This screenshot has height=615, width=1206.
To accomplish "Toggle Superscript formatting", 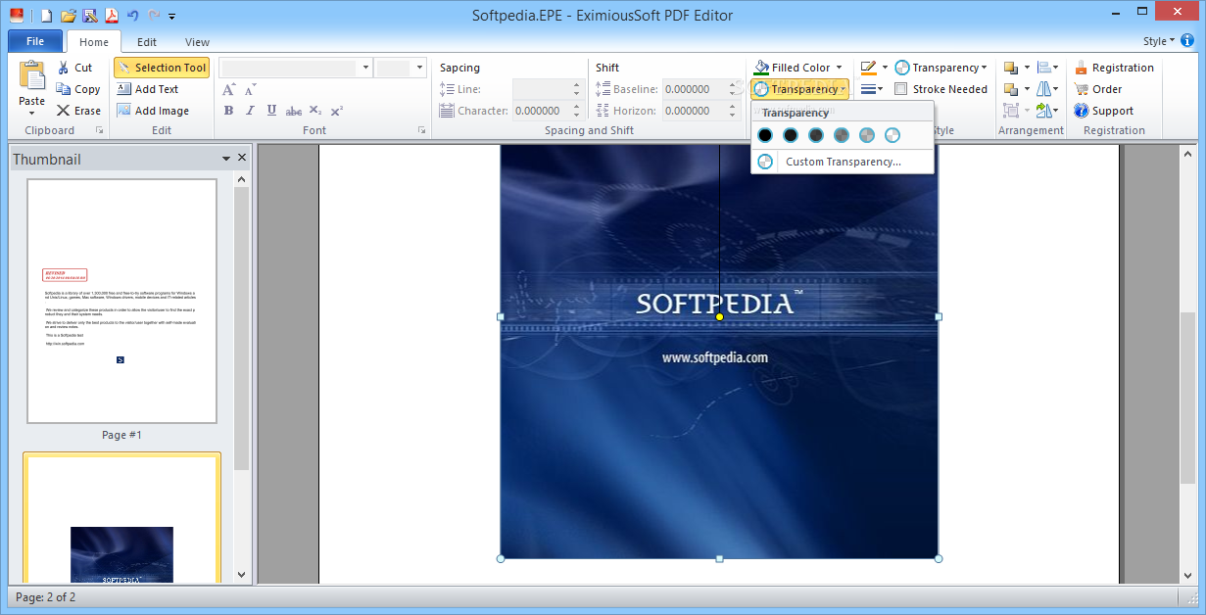I will click(x=336, y=111).
